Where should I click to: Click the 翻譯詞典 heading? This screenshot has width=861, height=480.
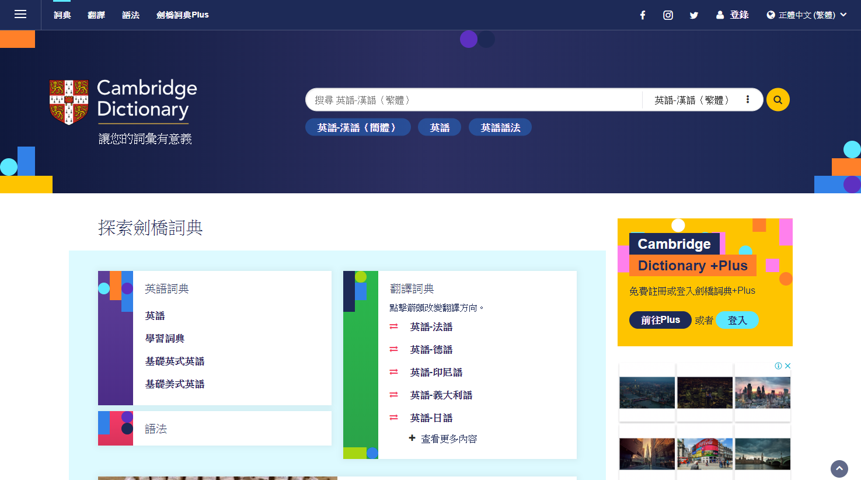[412, 288]
